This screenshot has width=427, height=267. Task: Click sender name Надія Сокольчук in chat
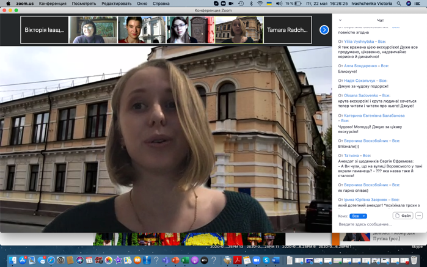359,81
